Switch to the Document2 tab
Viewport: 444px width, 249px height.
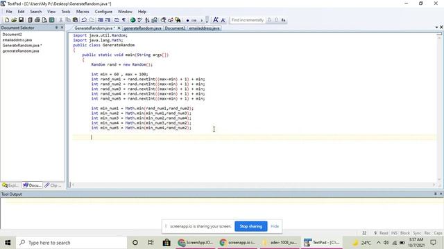coord(175,28)
